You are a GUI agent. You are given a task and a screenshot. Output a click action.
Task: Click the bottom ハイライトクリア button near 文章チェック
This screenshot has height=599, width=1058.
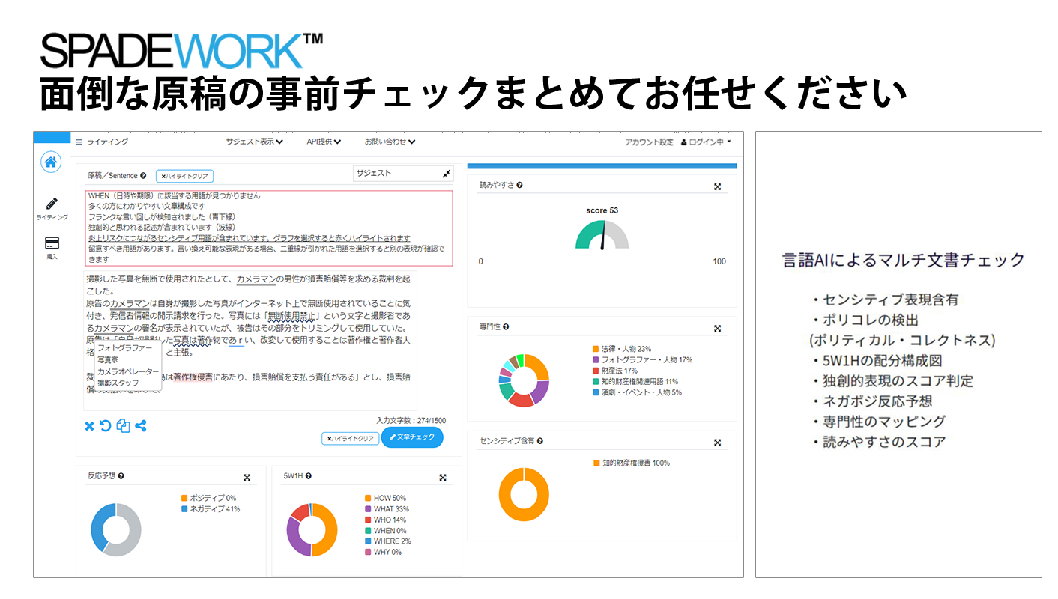click(350, 439)
